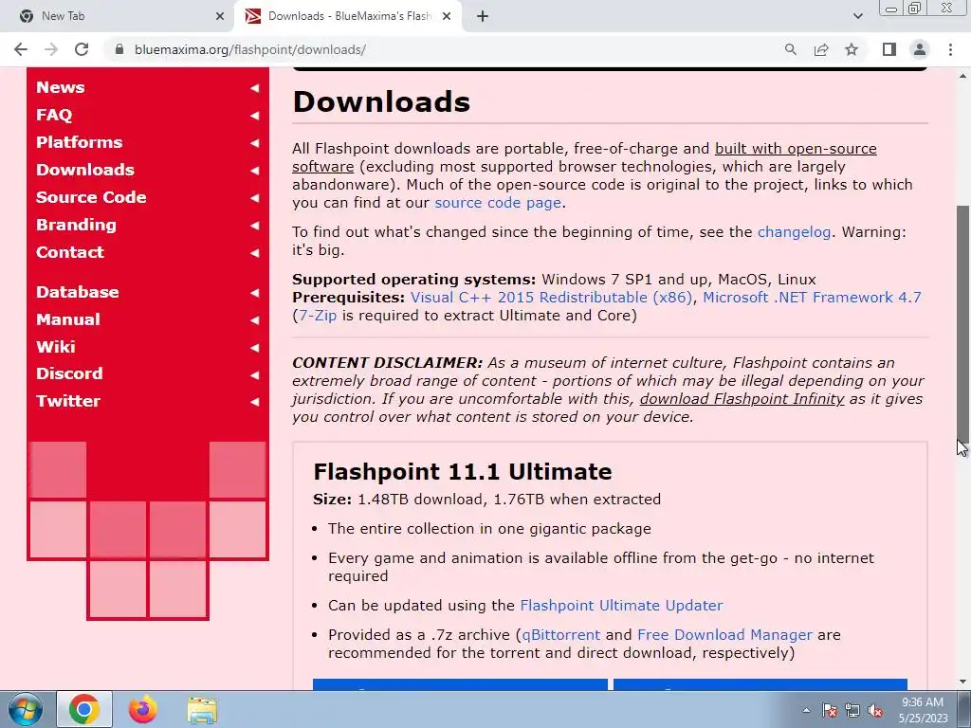971x728 pixels.
Task: Click the zoom magnifier icon in address bar
Action: click(790, 49)
